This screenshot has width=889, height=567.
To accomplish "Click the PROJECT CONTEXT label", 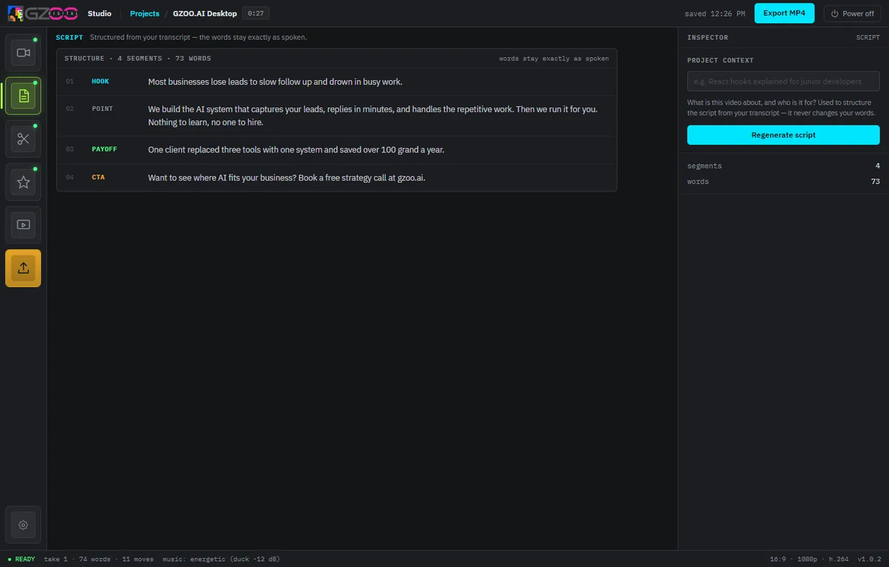I will pyautogui.click(x=720, y=60).
